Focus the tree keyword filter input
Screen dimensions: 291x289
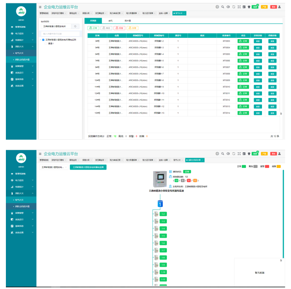(x=60, y=34)
